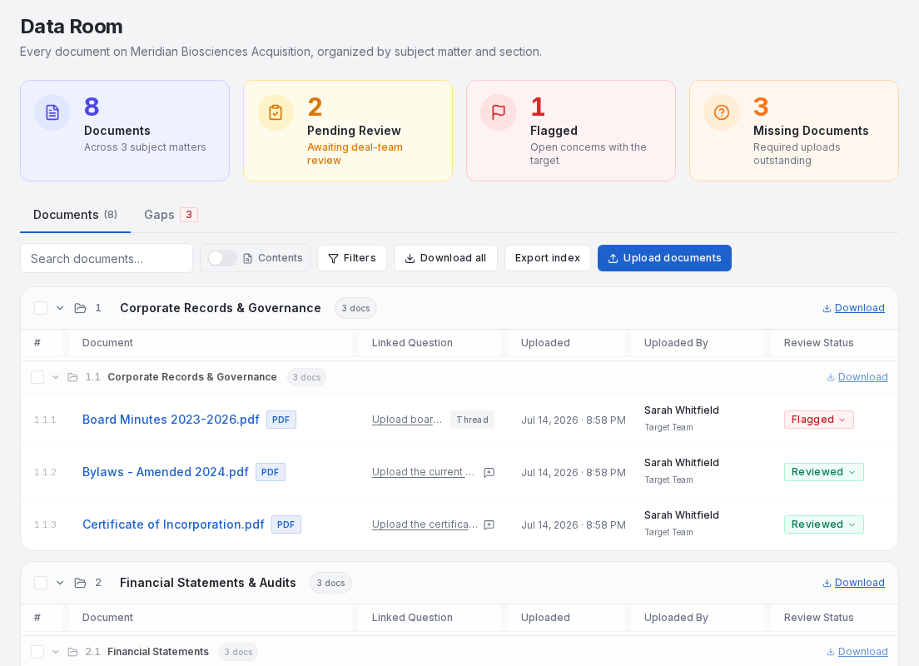This screenshot has height=666, width=919.
Task: Toggle the Contents search switch
Action: click(222, 258)
